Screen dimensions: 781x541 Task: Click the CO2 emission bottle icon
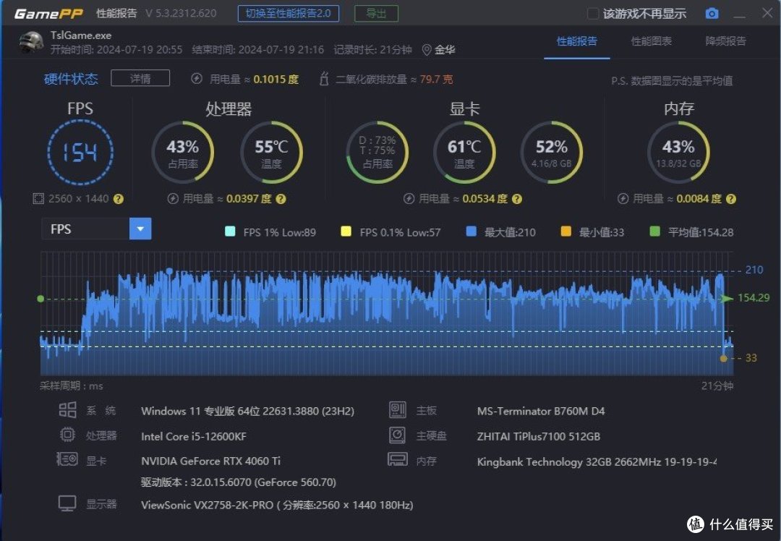[x=324, y=79]
